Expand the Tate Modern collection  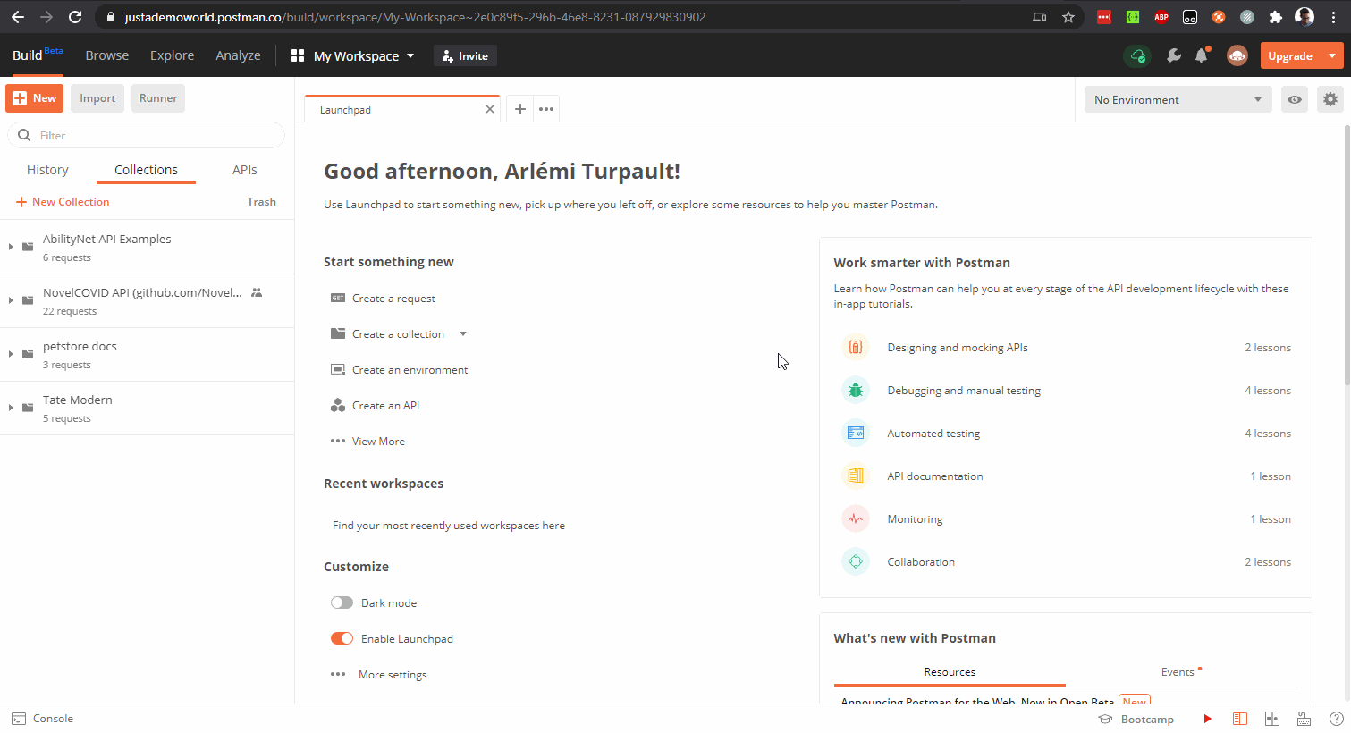[10, 408]
